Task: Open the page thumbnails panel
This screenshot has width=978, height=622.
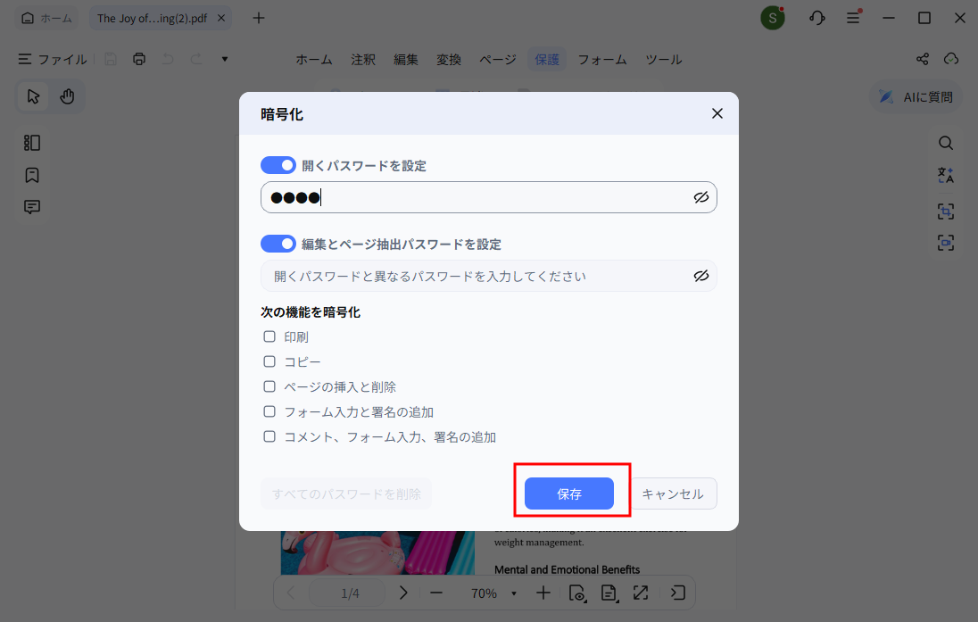Action: pos(31,142)
